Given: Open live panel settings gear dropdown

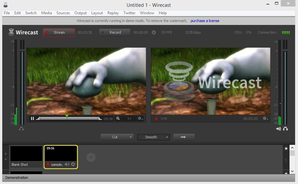Looking at the screenshot, I should 265,118.
